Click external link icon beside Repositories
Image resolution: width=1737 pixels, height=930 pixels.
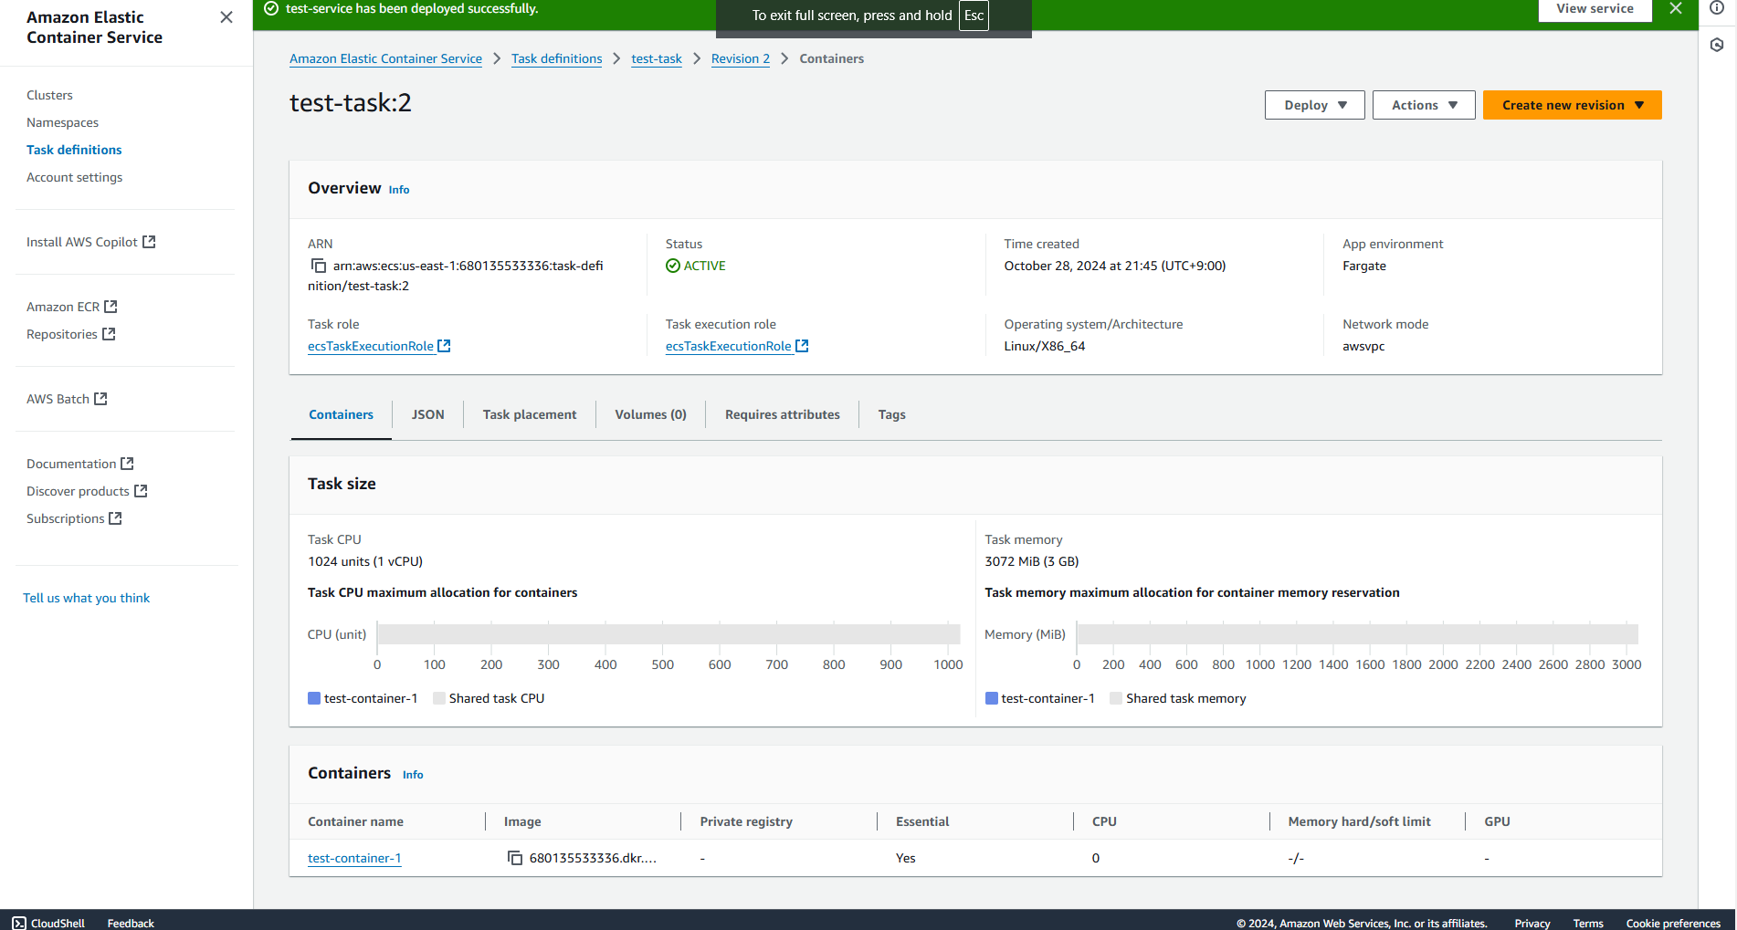(109, 334)
